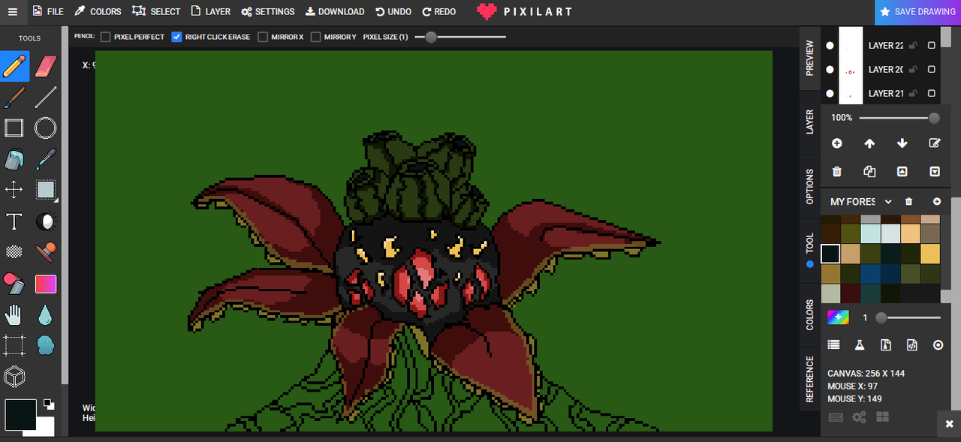Viewport: 961px width, 442px height.
Task: Open the Select menu
Action: pos(156,12)
